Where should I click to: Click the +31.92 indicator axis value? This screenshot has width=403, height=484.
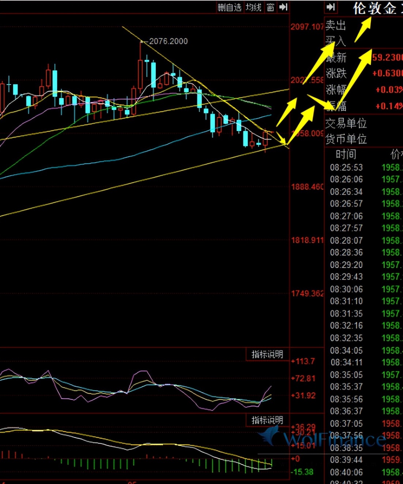pyautogui.click(x=303, y=395)
